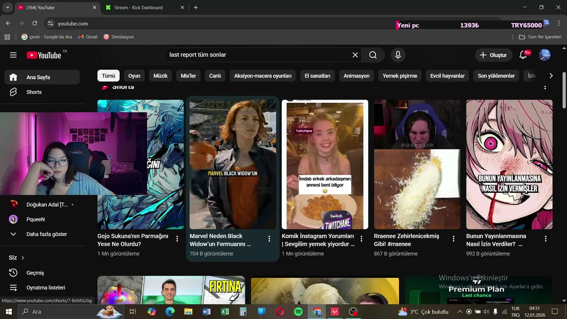This screenshot has width=567, height=319.
Task: Click the address bar youtube.com
Action: [x=73, y=23]
